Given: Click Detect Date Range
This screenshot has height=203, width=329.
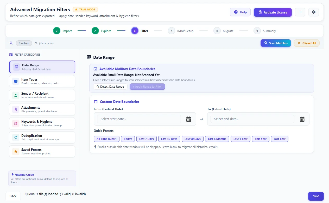Looking at the screenshot, I should (x=110, y=87).
